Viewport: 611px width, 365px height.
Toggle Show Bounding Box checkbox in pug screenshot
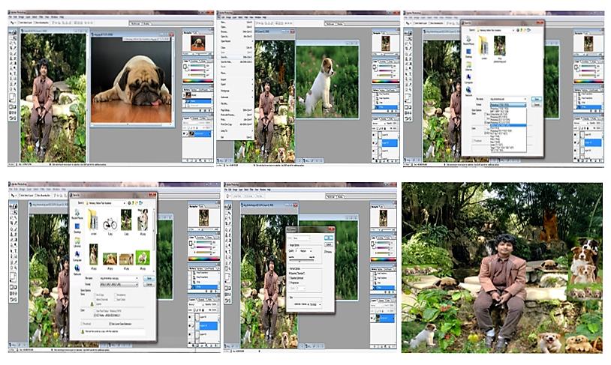[35, 22]
